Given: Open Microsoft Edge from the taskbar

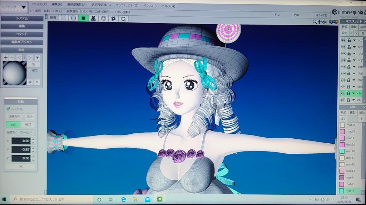Looking at the screenshot, I should (x=123, y=199).
